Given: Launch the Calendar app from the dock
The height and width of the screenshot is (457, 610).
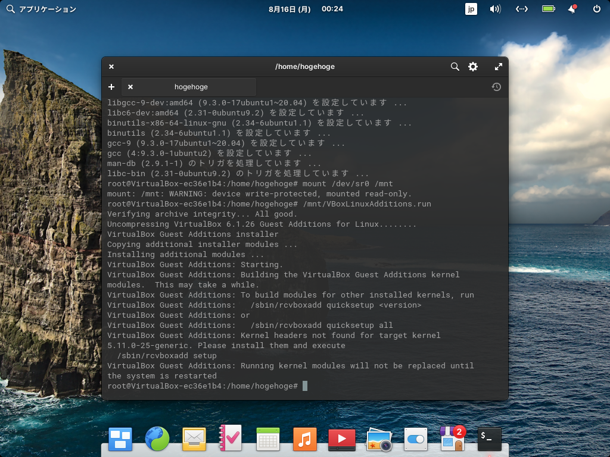Looking at the screenshot, I should (268, 439).
